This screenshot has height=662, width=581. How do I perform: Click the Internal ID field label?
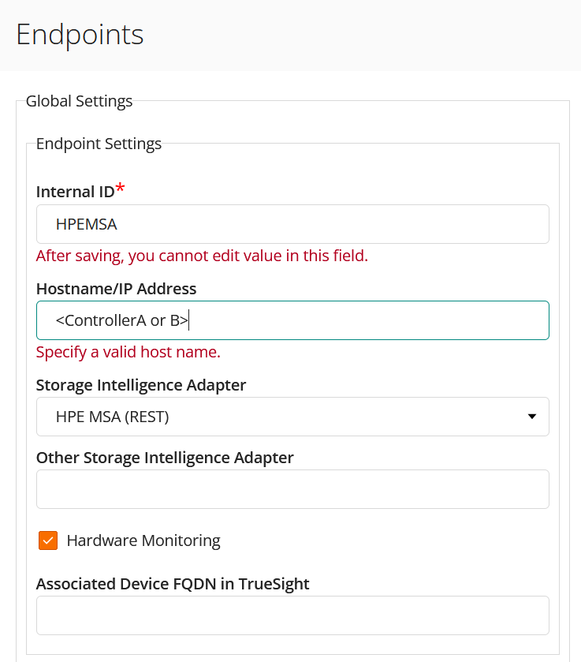tap(74, 191)
